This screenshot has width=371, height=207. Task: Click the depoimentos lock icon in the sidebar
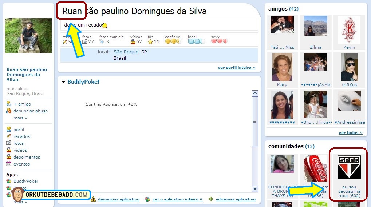pos(9,157)
